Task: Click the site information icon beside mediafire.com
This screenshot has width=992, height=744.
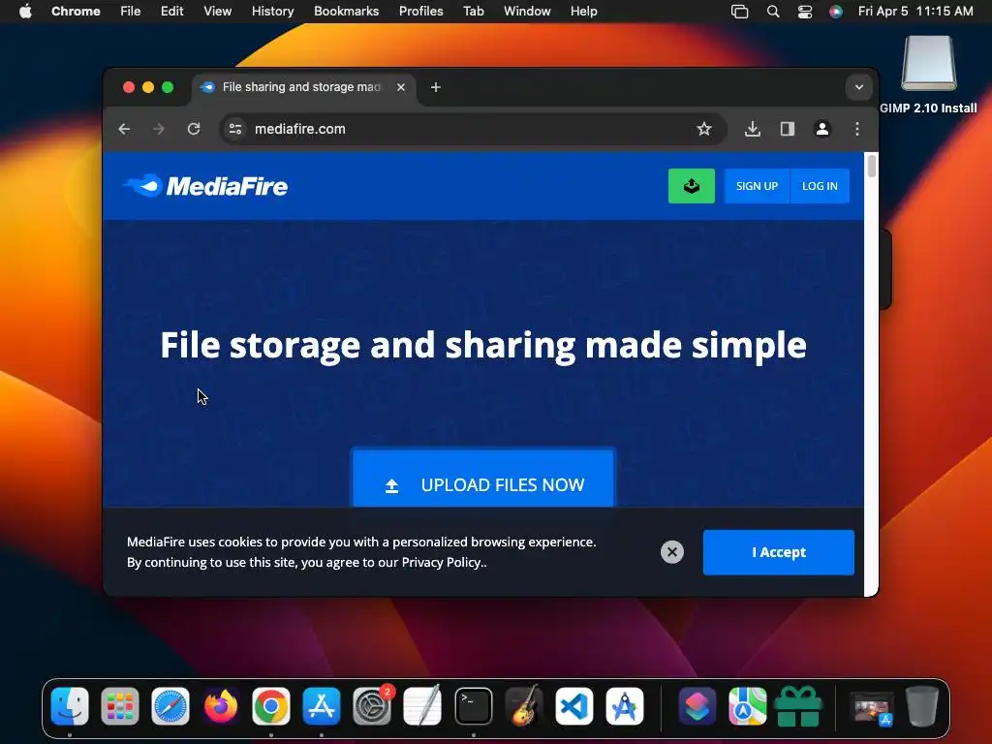Action: (x=235, y=129)
